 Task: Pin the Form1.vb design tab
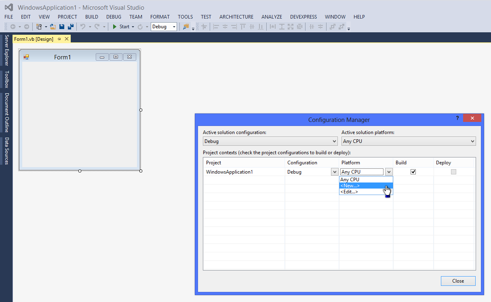(x=59, y=39)
